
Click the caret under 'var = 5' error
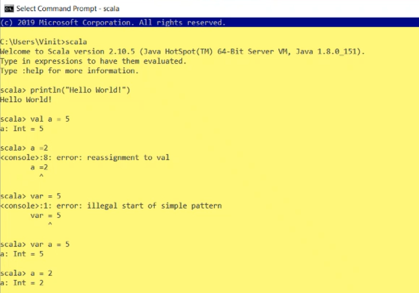click(x=50, y=224)
